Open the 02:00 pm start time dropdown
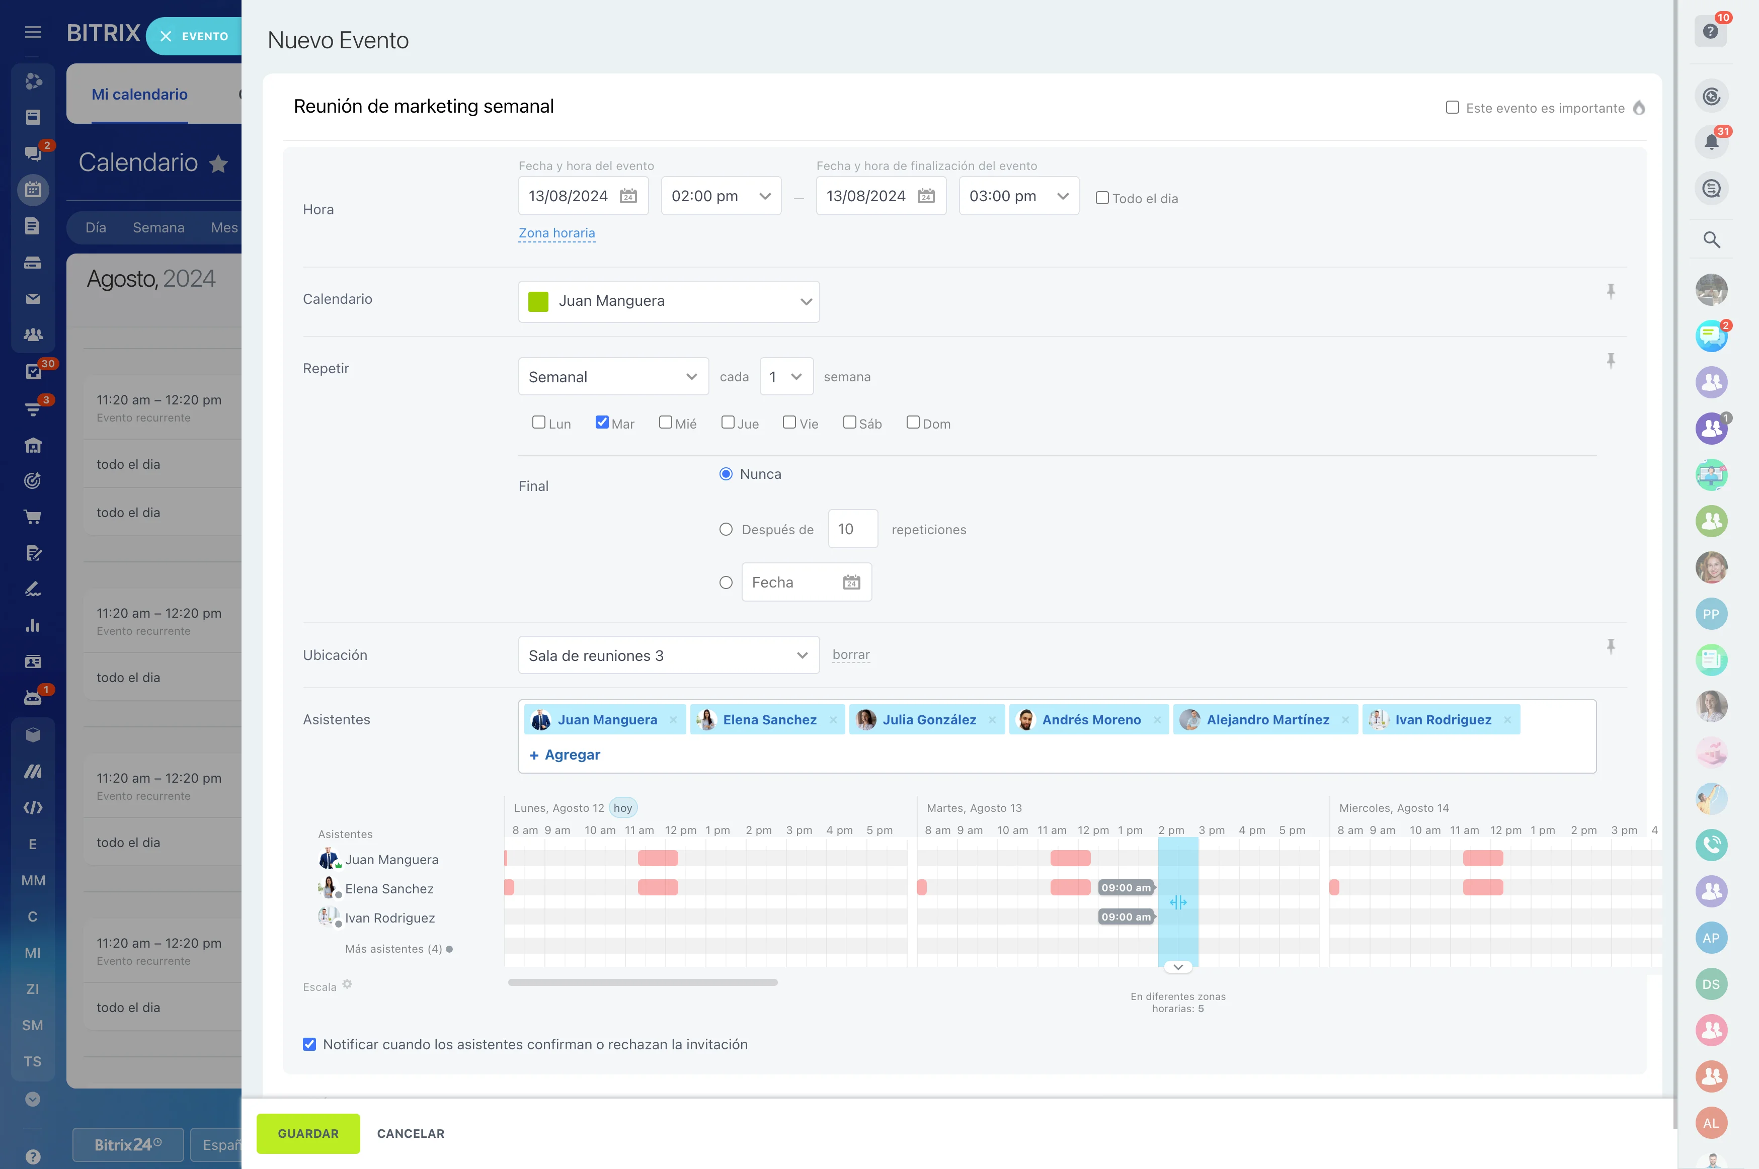Screen dimensions: 1759x1169 coord(721,196)
